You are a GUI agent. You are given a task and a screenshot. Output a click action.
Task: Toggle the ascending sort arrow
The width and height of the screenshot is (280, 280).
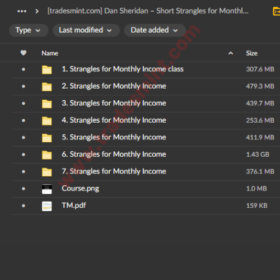(x=231, y=53)
